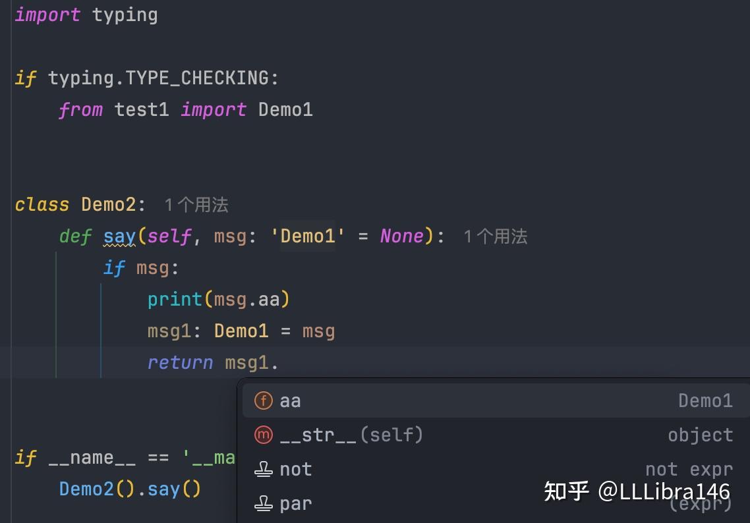Click the 'par' postfix template icon
Screen dimensions: 750x523
point(263,503)
